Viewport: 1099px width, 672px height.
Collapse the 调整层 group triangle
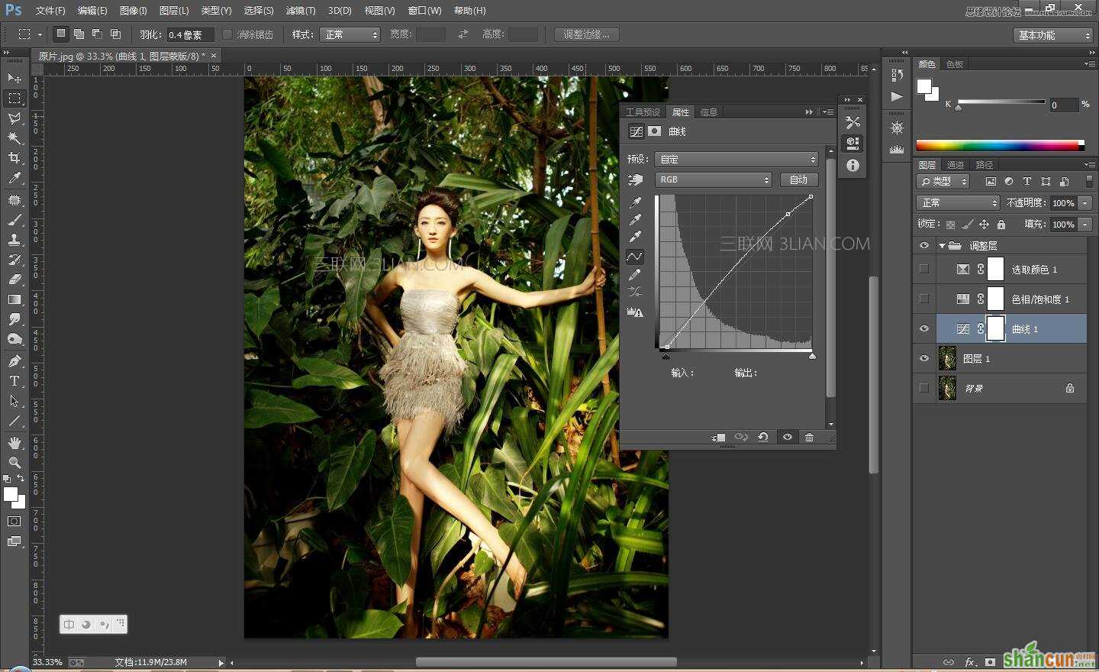943,246
